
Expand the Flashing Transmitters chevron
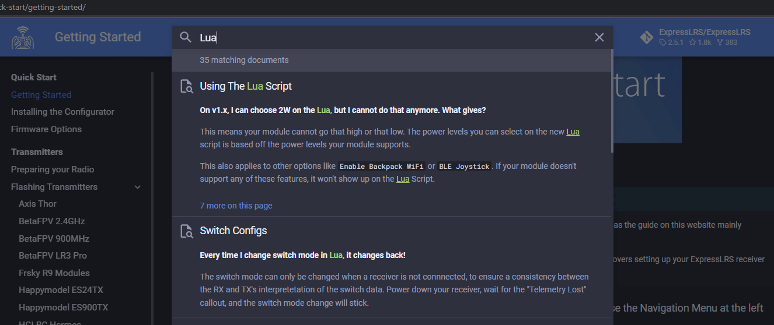coord(138,187)
